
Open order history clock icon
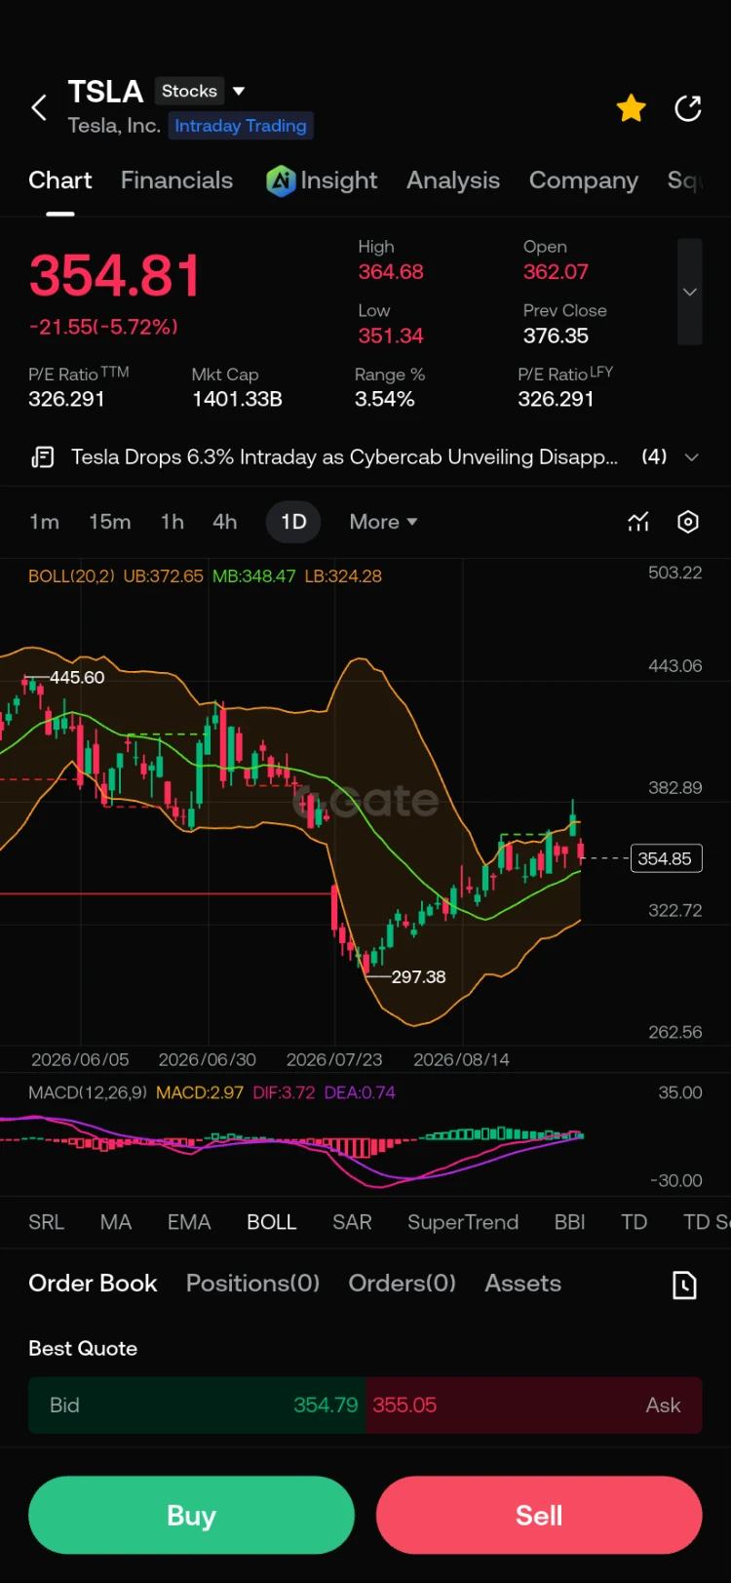(x=685, y=1285)
